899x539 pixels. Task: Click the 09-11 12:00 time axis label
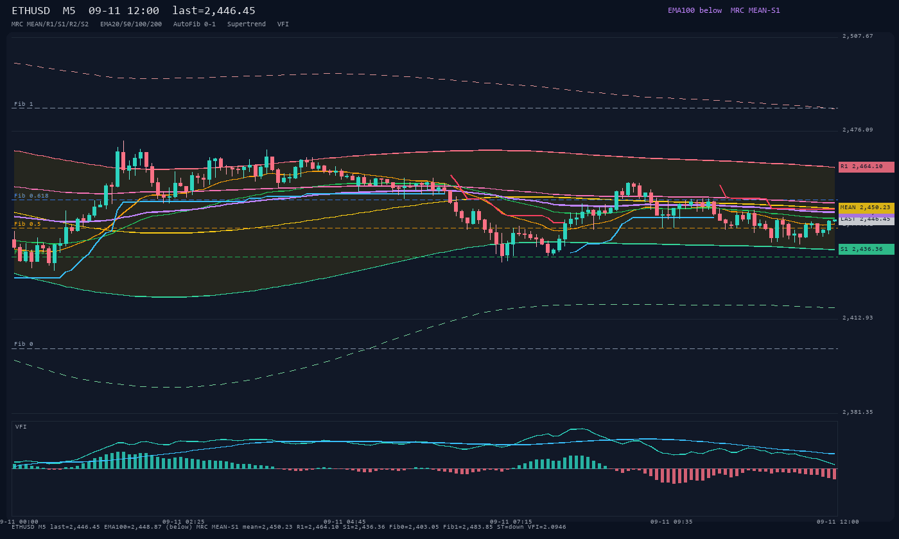coord(838,522)
